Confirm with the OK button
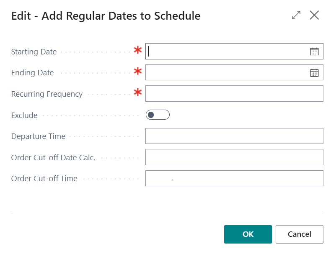 pyautogui.click(x=248, y=234)
